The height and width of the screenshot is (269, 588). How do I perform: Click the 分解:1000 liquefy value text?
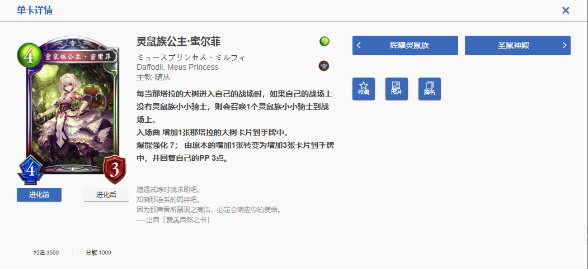point(98,253)
